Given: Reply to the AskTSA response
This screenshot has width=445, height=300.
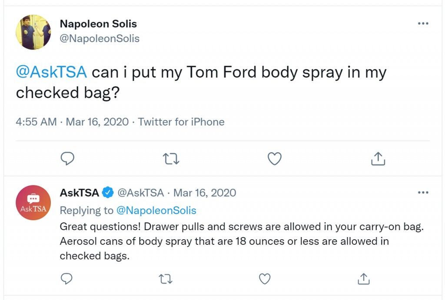Looking at the screenshot, I should (66, 279).
